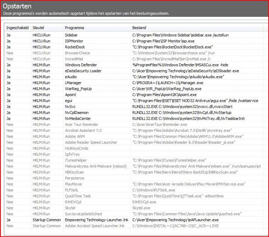
Task: Click the mbam.exe /runcleanupscript path
Action: [x=197, y=166]
